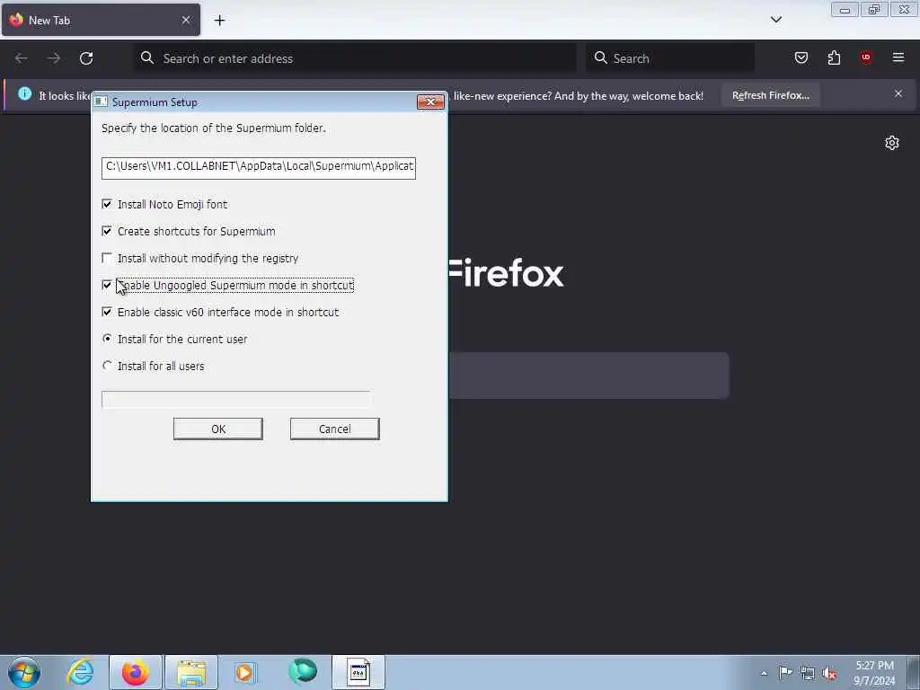Launch Internet Explorer from taskbar
This screenshot has width=920, height=690.
tap(80, 672)
